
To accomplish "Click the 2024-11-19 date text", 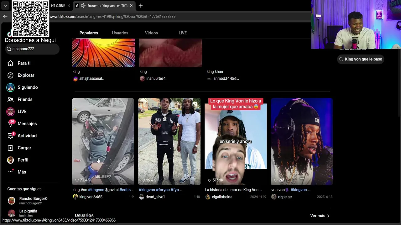I will click(x=258, y=197).
